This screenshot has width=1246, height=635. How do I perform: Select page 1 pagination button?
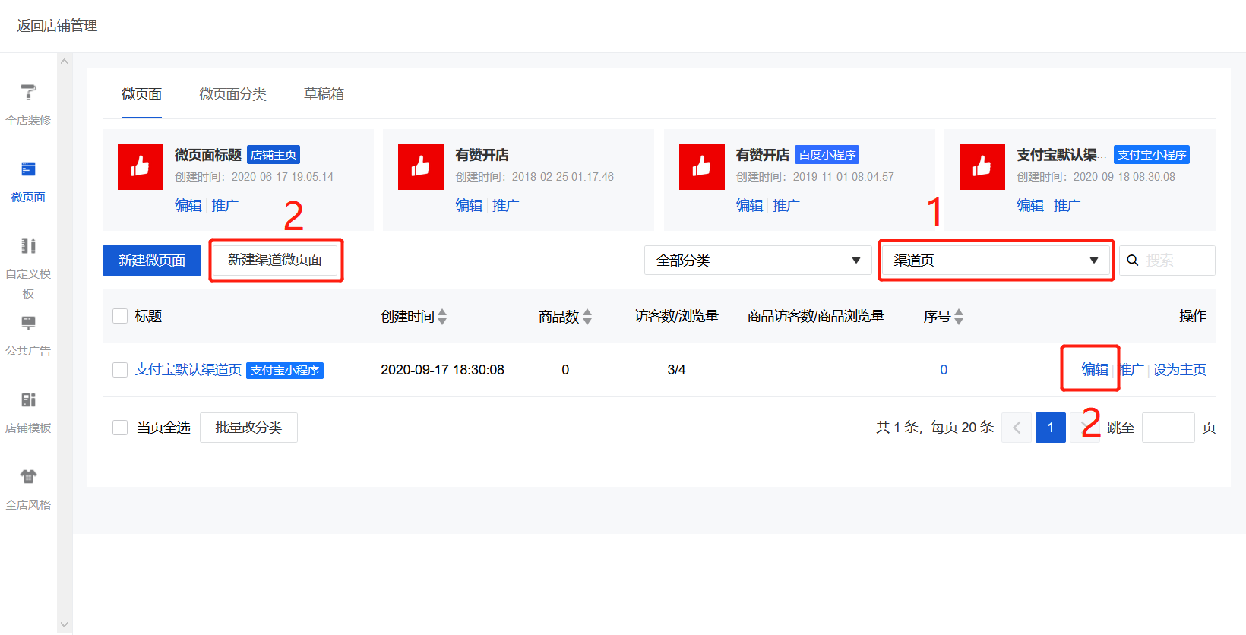click(x=1051, y=428)
